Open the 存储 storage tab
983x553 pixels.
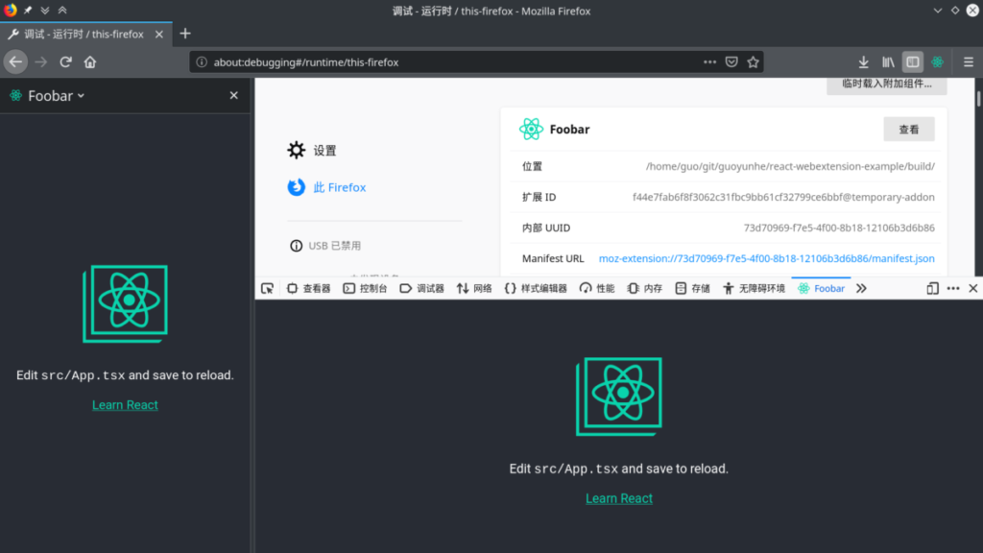(693, 288)
